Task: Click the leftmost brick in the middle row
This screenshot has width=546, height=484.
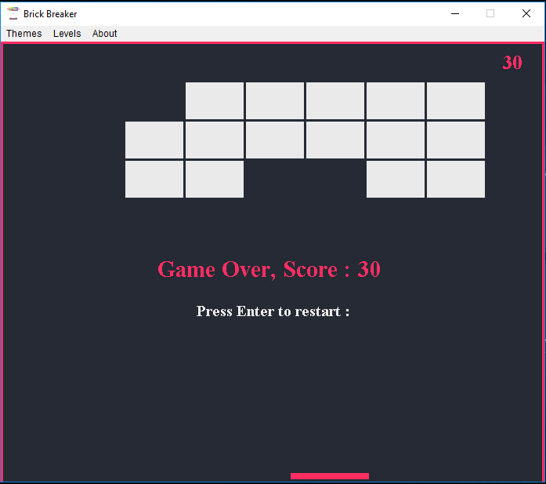Action: (154, 140)
